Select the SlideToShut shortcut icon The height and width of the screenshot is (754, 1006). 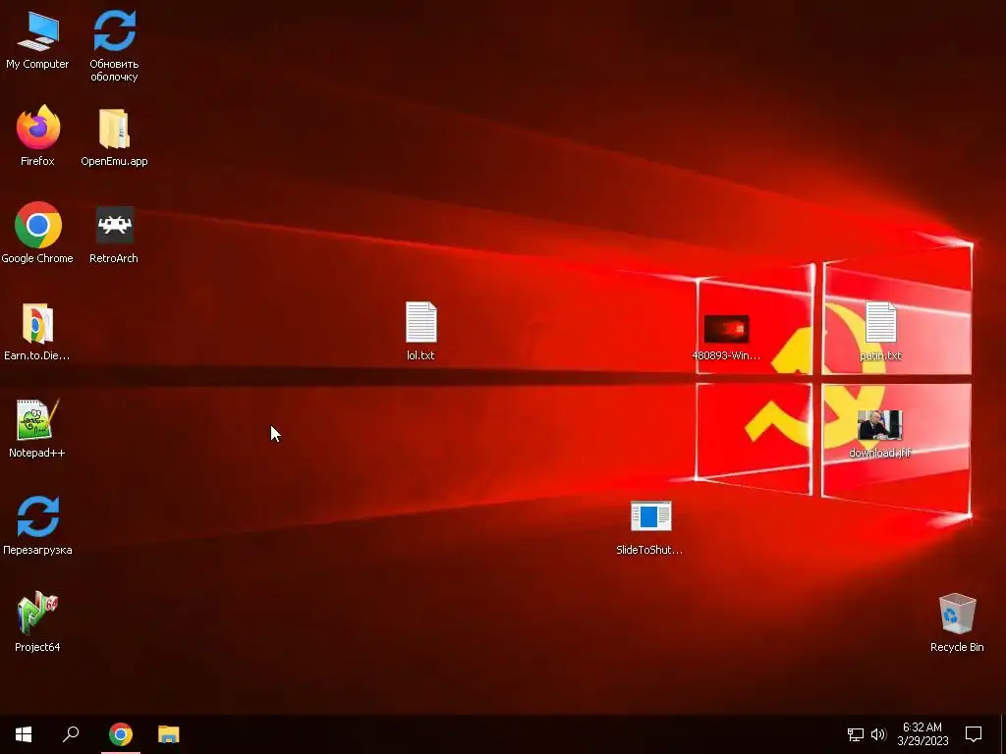pos(650,516)
